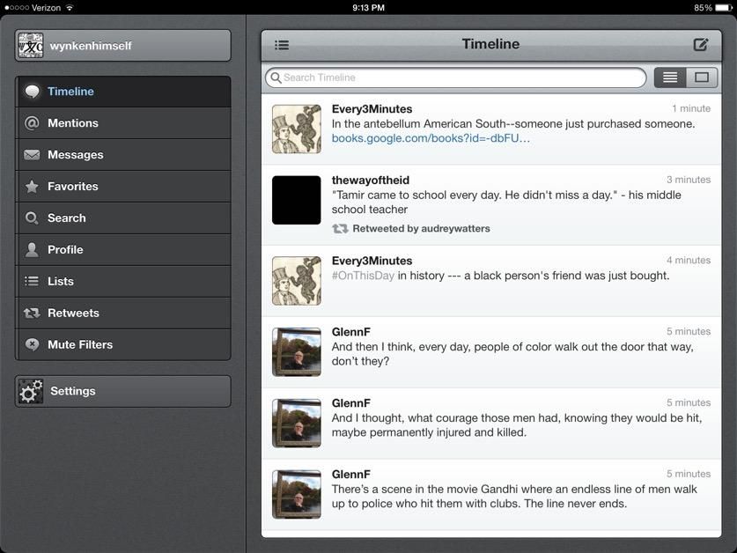Open the wynkenhimself account switcher
Viewport: 737px width, 553px height.
pos(122,46)
